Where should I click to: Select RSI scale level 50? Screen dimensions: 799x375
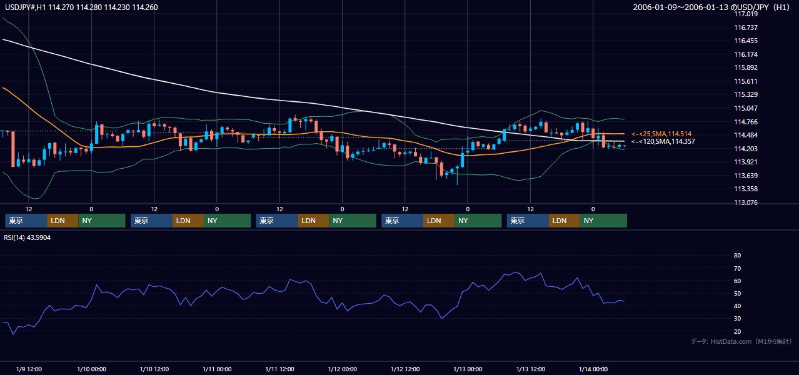pos(737,293)
